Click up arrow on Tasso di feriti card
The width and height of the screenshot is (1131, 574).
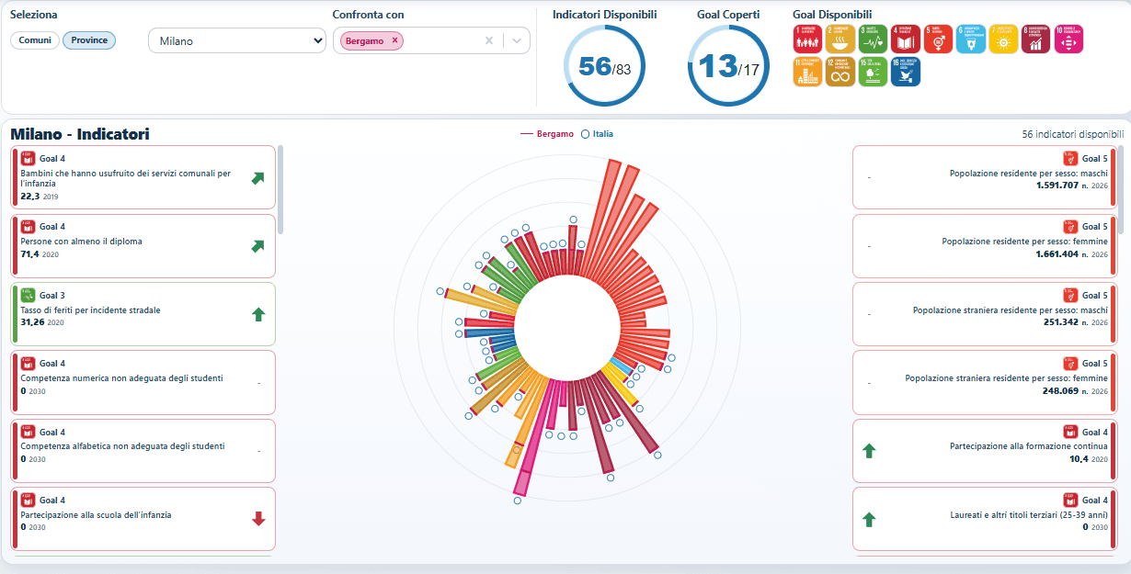click(x=258, y=315)
